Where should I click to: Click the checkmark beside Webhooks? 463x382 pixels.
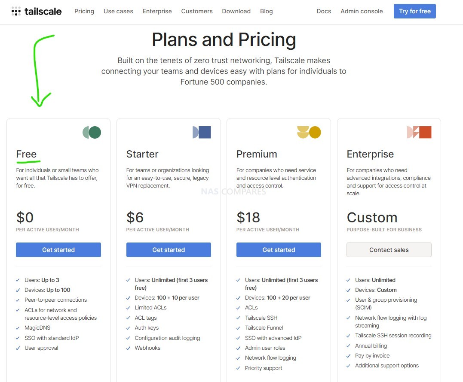[128, 348]
